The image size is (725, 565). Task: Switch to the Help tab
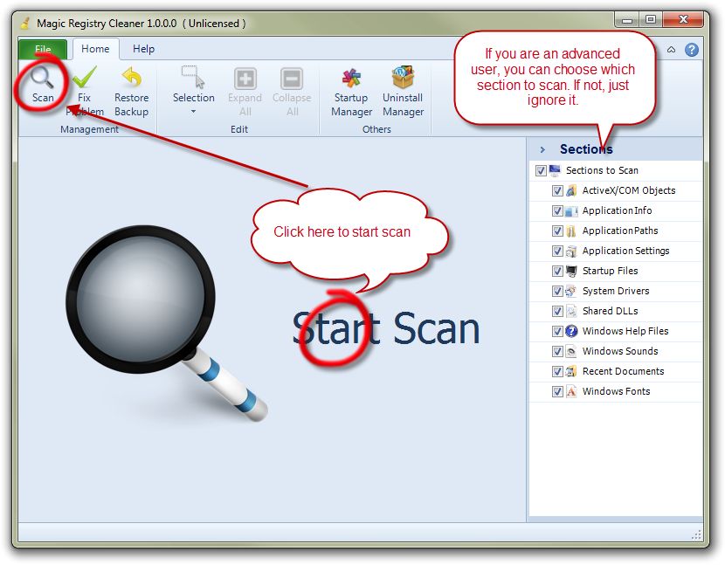coord(143,49)
